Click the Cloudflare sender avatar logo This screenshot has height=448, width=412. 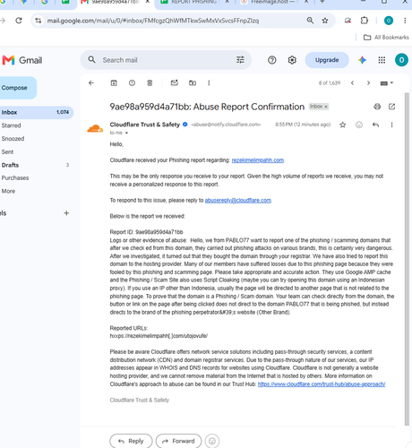point(95,128)
